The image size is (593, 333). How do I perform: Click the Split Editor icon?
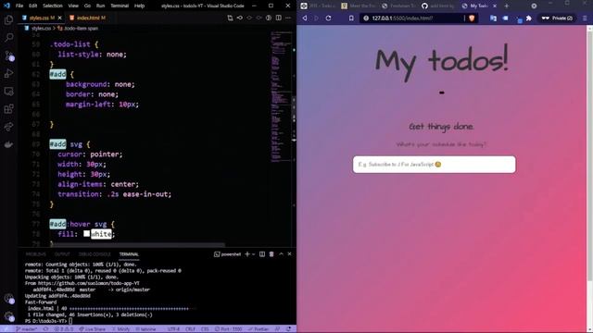(x=278, y=18)
